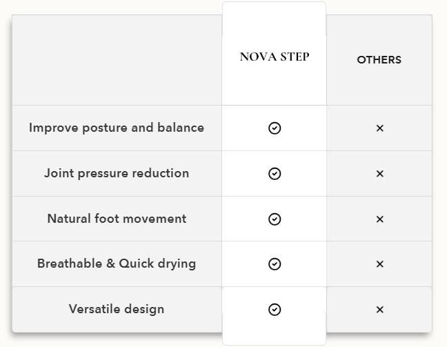
Task: Select the OTHERS column header
Action: pyautogui.click(x=379, y=60)
